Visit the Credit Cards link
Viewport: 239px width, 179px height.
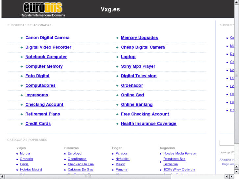(38, 124)
